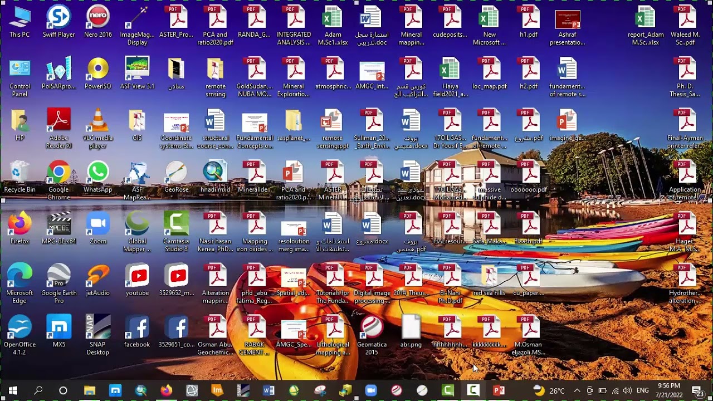Select the h2.pdf file icon

pyautogui.click(x=529, y=74)
